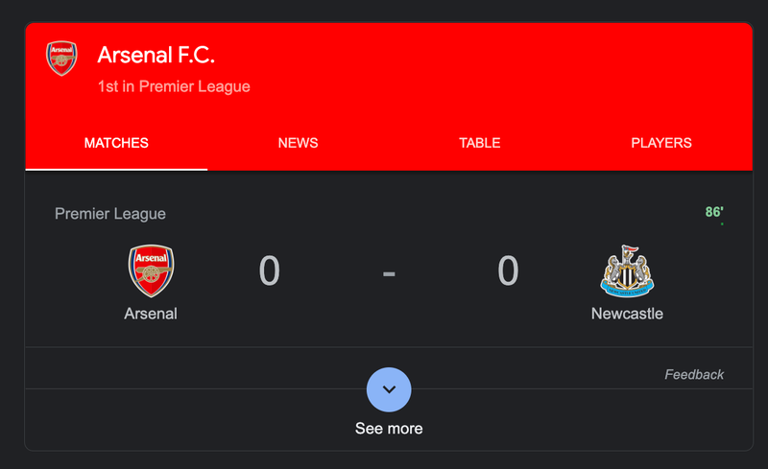This screenshot has width=768, height=469.
Task: Click the 'Premier League' competition label
Action: (x=110, y=214)
